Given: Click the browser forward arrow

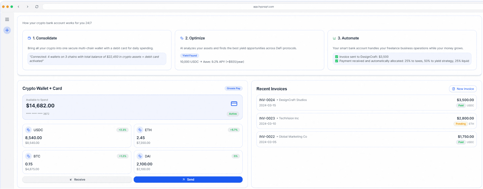Looking at the screenshot, I should (x=27, y=7).
